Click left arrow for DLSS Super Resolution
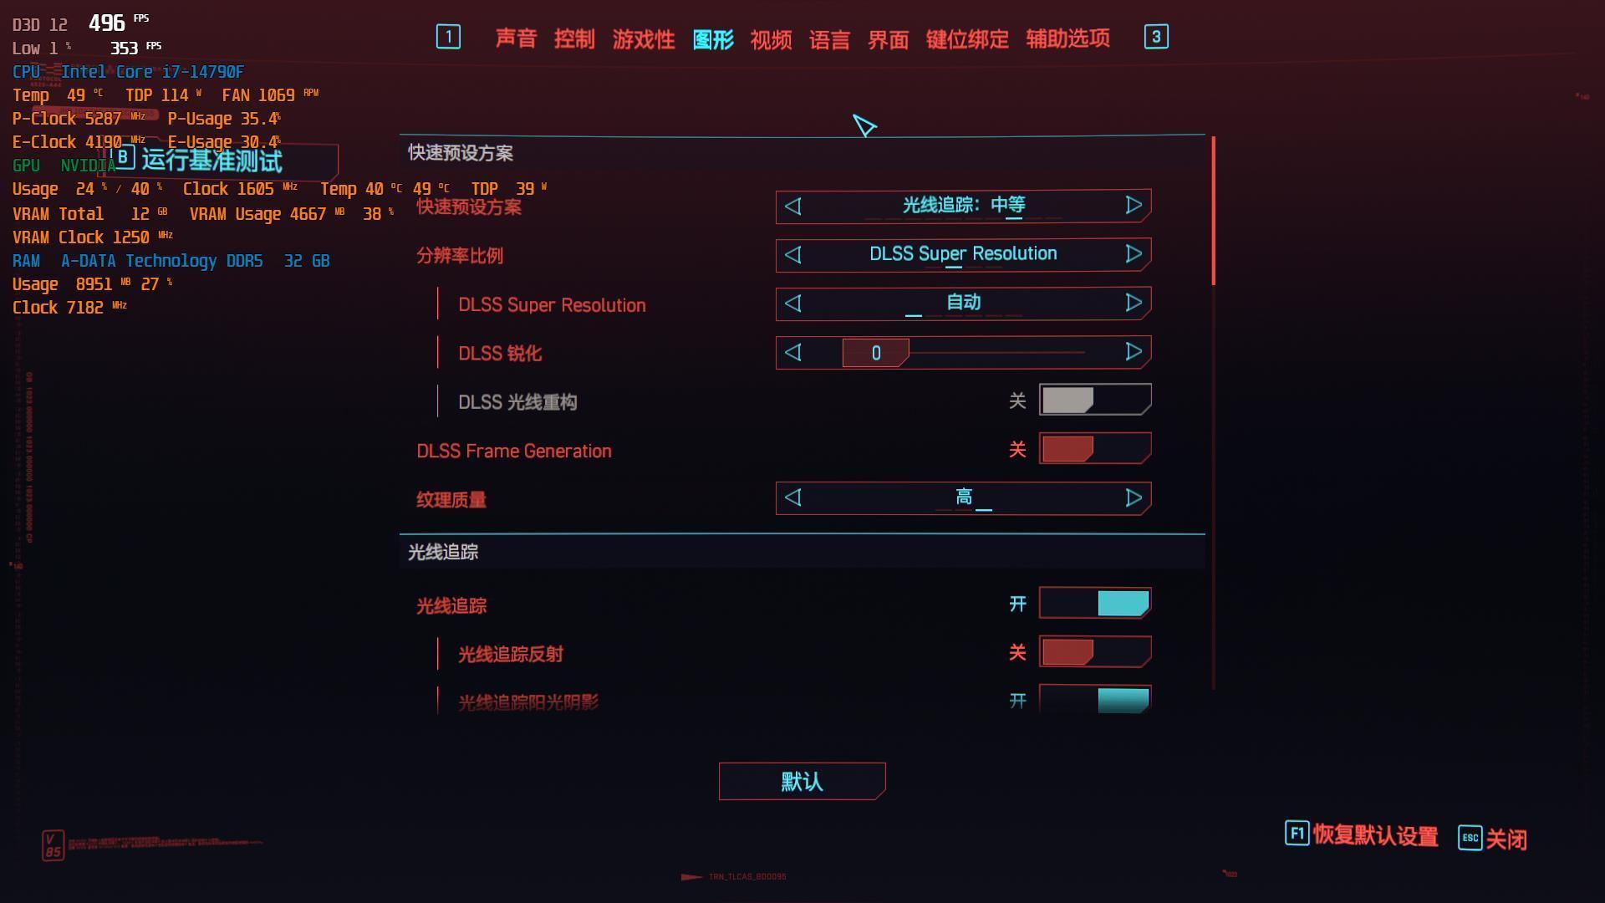This screenshot has width=1605, height=903. (792, 304)
